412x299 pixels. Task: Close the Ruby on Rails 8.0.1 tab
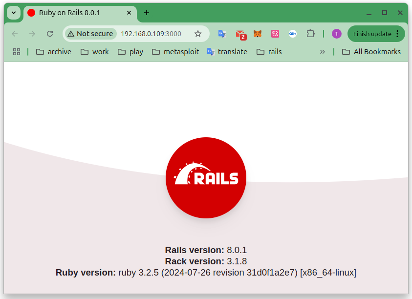[x=129, y=13]
